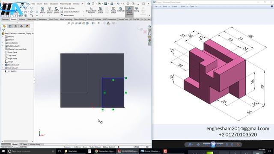Click Photo Viewer center slideshow button
The width and height of the screenshot is (274, 154).
(x=213, y=145)
